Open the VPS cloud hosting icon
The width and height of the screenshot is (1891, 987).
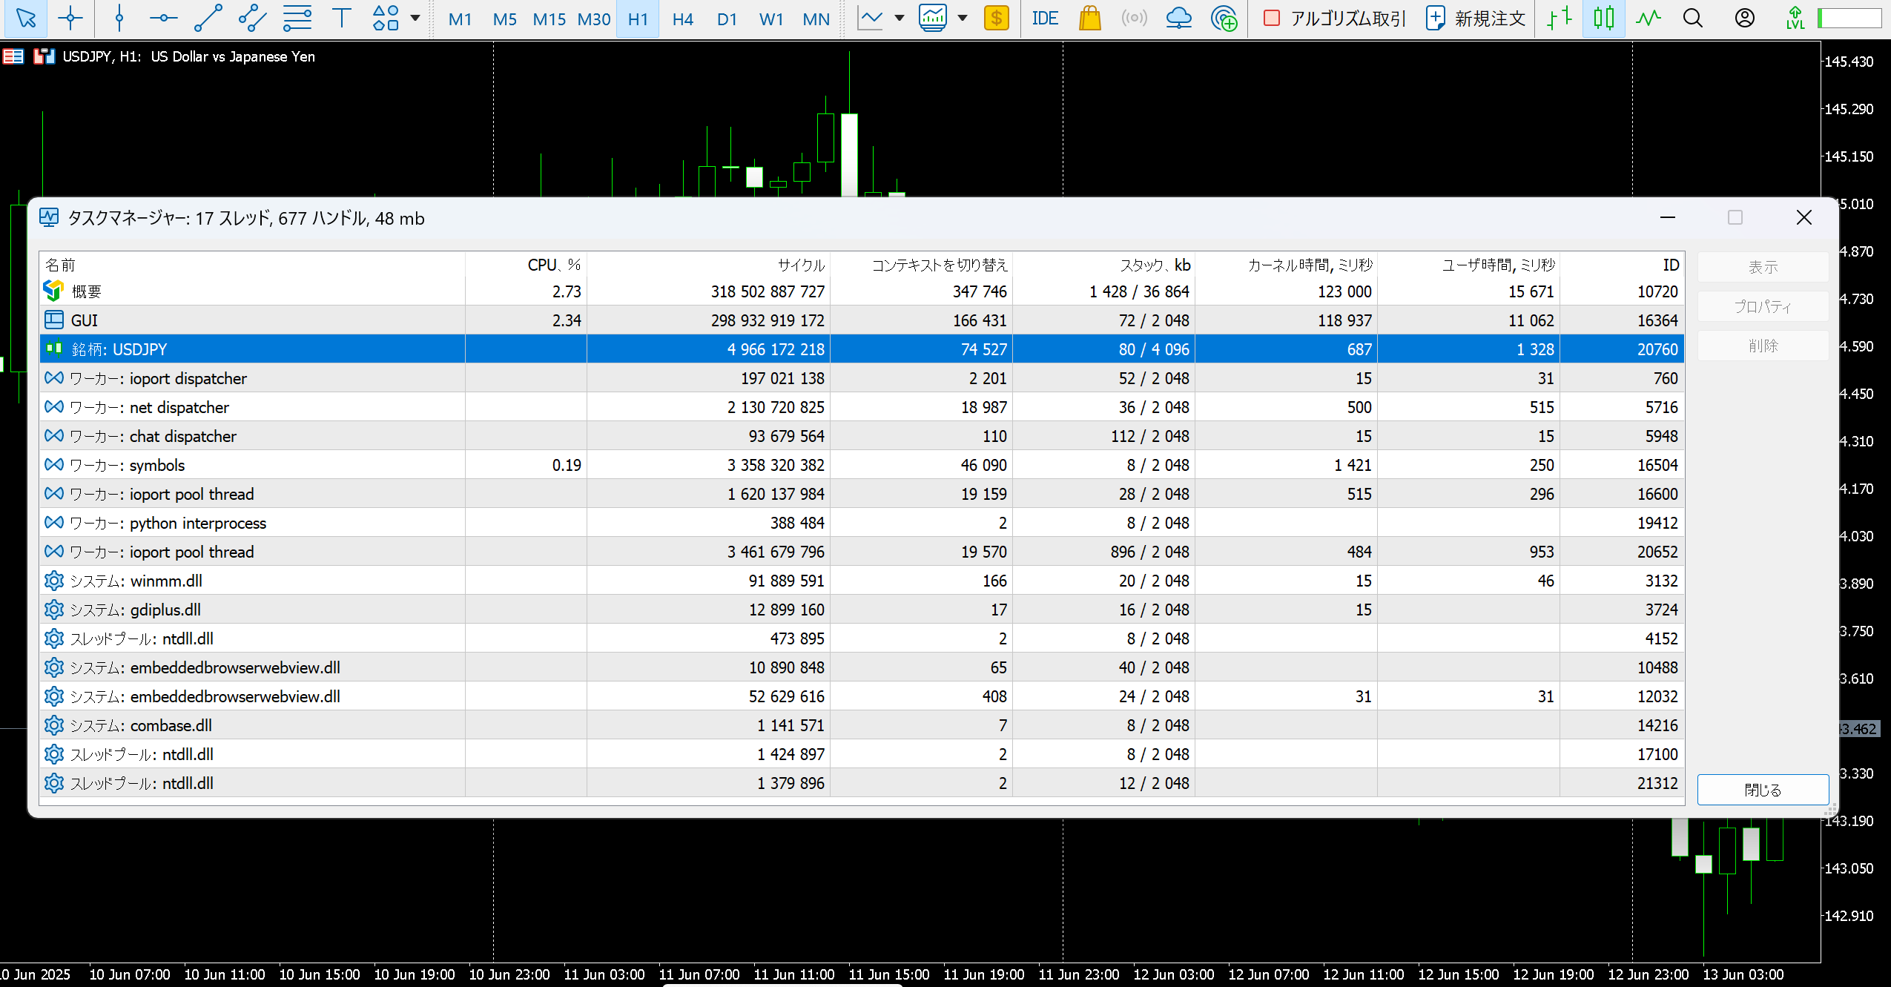click(x=1178, y=19)
